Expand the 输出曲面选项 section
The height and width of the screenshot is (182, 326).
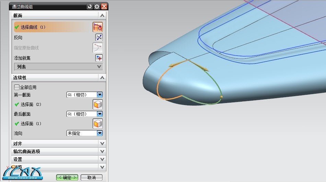point(102,151)
